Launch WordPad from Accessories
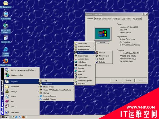 pyautogui.click(x=85, y=84)
